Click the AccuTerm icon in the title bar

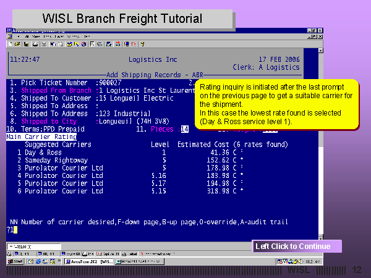(9, 30)
